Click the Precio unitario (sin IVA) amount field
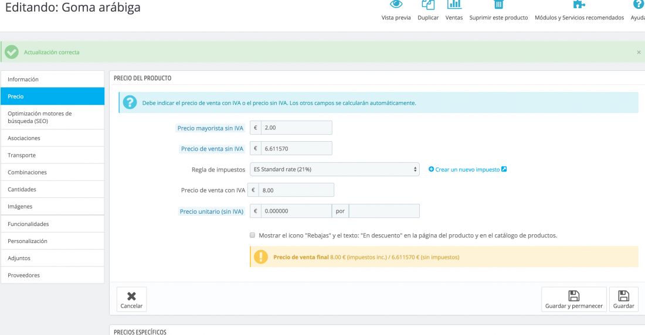 tap(296, 211)
